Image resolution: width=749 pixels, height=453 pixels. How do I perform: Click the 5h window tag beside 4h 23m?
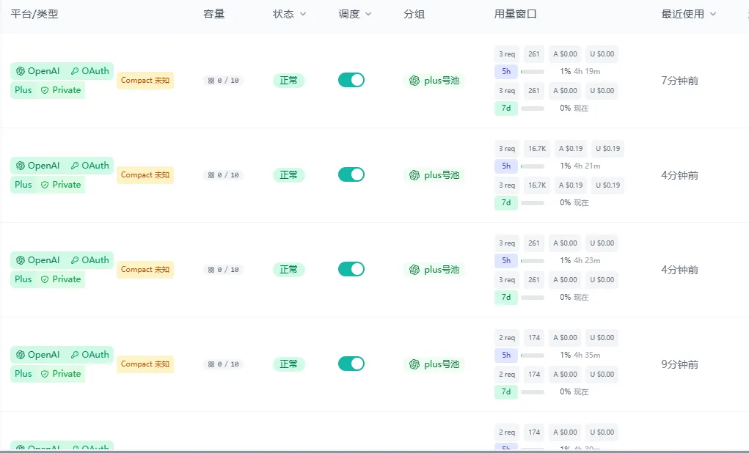pyautogui.click(x=506, y=261)
